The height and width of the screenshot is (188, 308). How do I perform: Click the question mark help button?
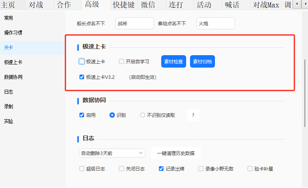pyautogui.click(x=193, y=115)
